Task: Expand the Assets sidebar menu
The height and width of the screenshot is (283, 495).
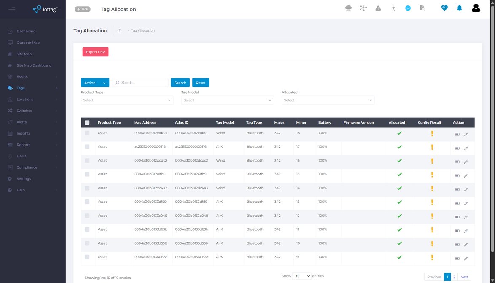Action: tap(33, 77)
